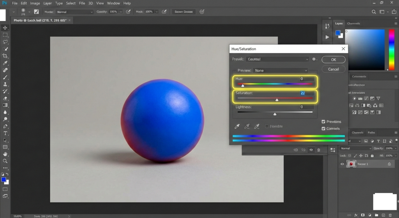This screenshot has height=218, width=399.
Task: Toggle the first checkbox above Colorize
Action: point(323,122)
